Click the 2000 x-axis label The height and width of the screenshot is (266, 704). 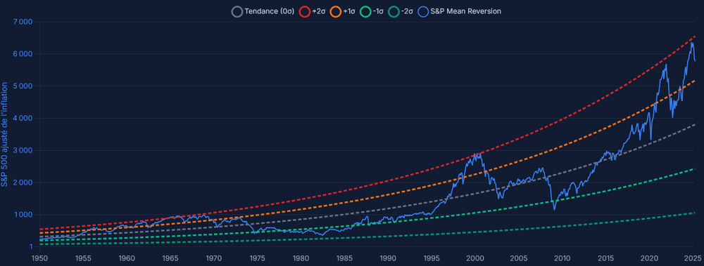pyautogui.click(x=475, y=258)
